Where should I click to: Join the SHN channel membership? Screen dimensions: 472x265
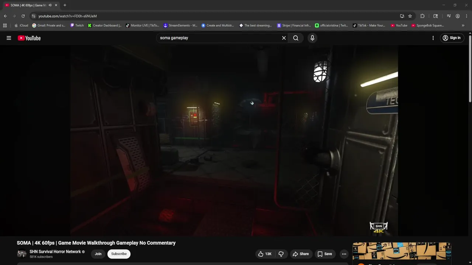tap(98, 254)
